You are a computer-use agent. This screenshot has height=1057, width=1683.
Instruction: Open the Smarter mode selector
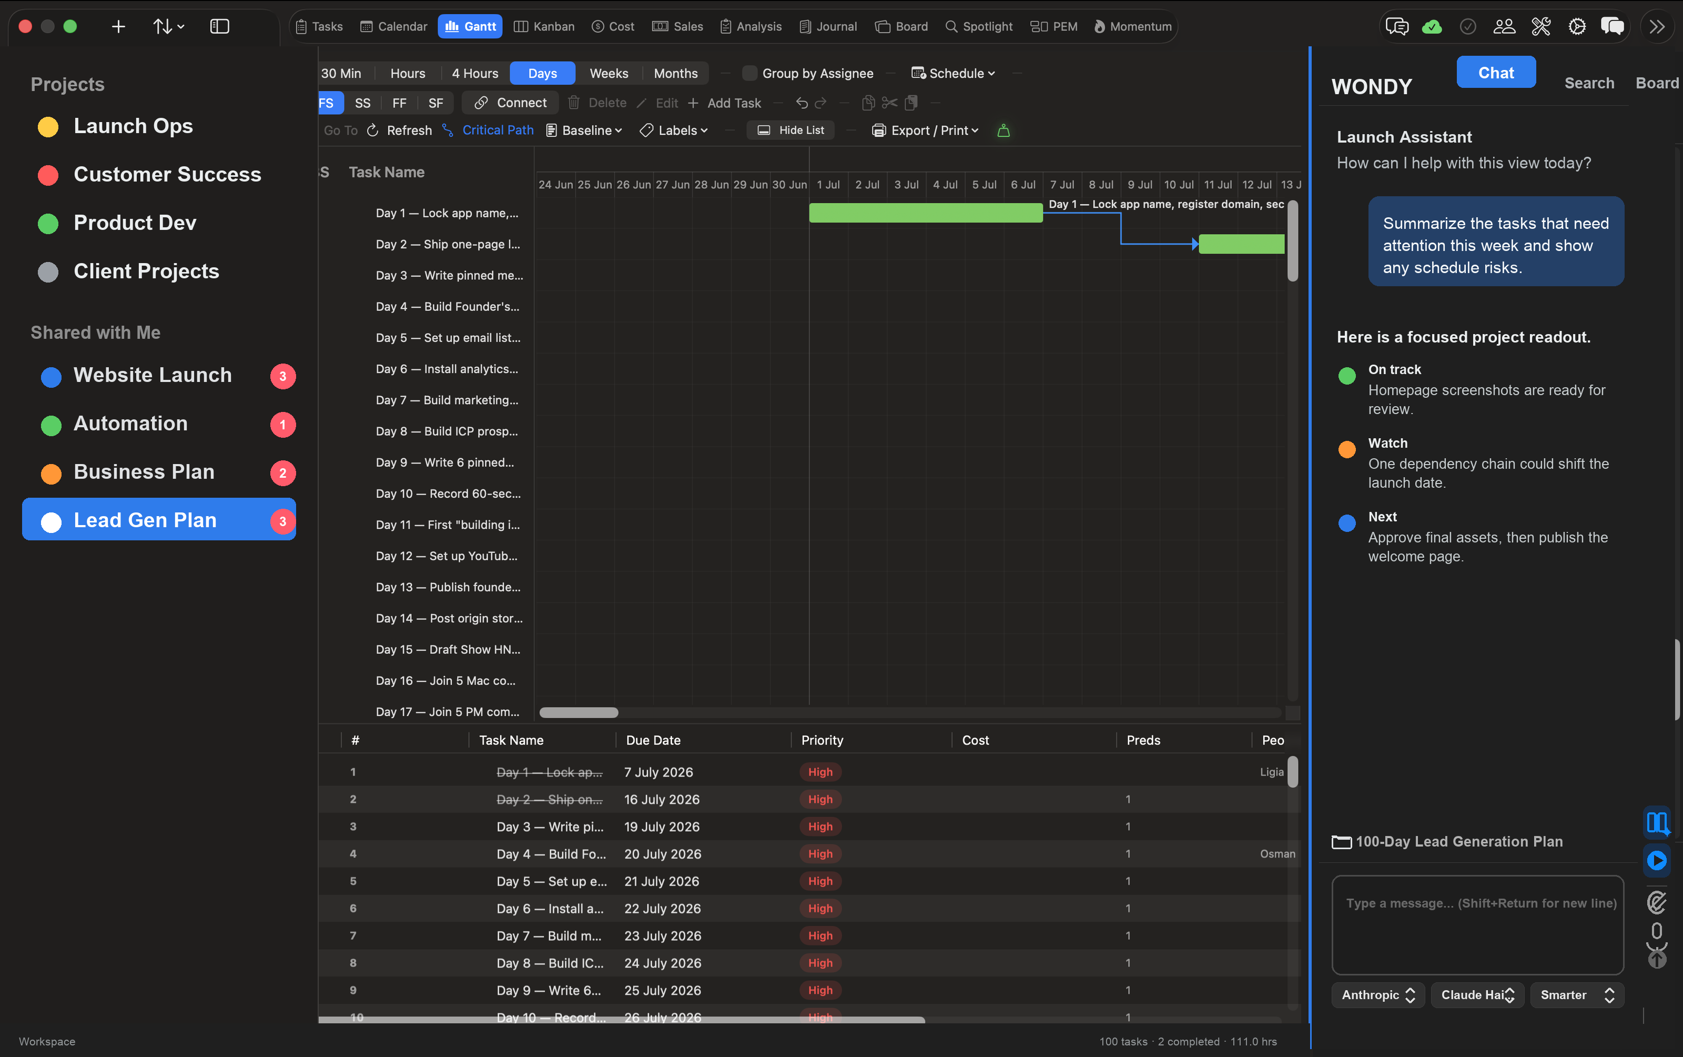click(1577, 995)
